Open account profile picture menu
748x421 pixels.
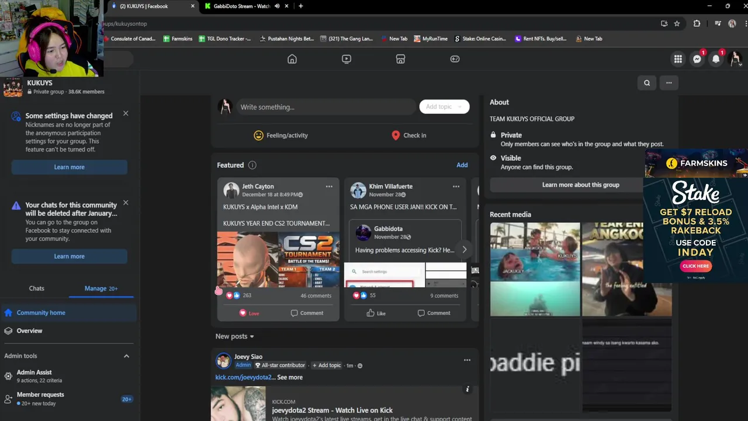(735, 59)
